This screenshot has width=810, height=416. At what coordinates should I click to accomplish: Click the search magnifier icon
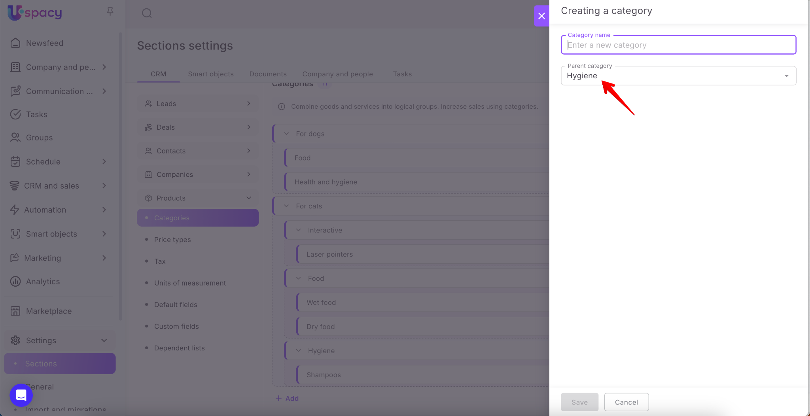coord(147,13)
